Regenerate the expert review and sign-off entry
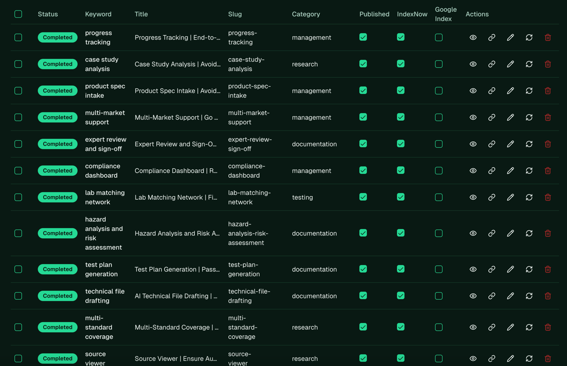This screenshot has width=567, height=366. [x=529, y=144]
